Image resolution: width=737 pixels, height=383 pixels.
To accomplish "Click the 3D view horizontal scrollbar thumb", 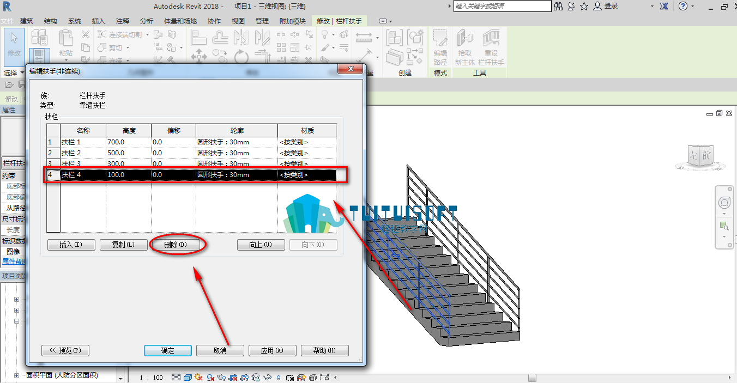I will point(532,378).
